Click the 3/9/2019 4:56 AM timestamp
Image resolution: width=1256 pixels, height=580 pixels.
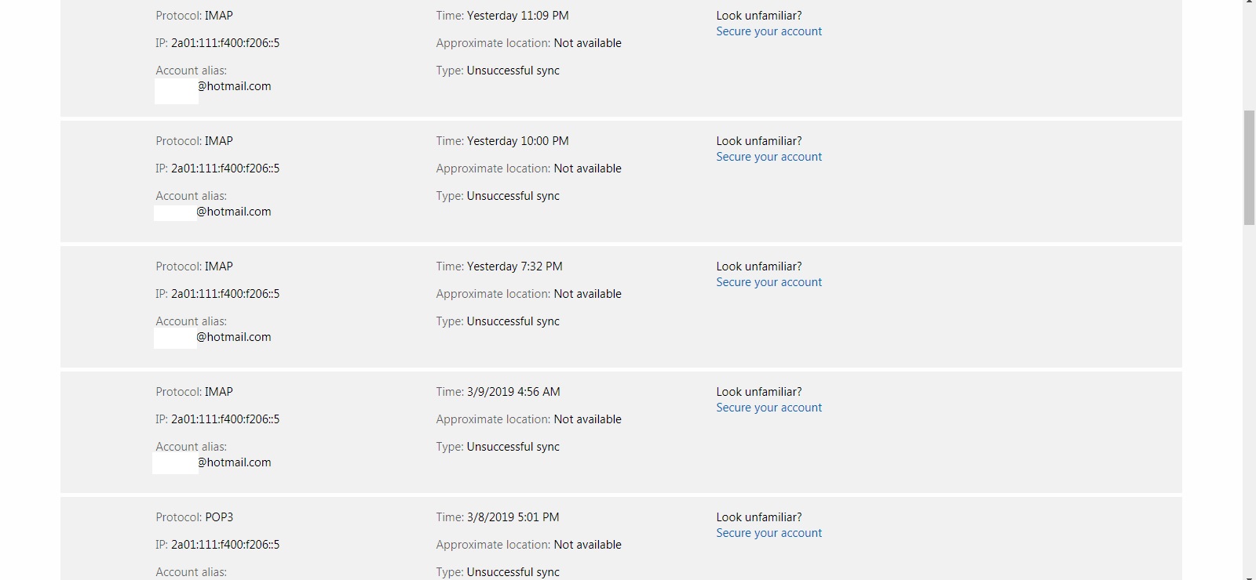pos(513,392)
